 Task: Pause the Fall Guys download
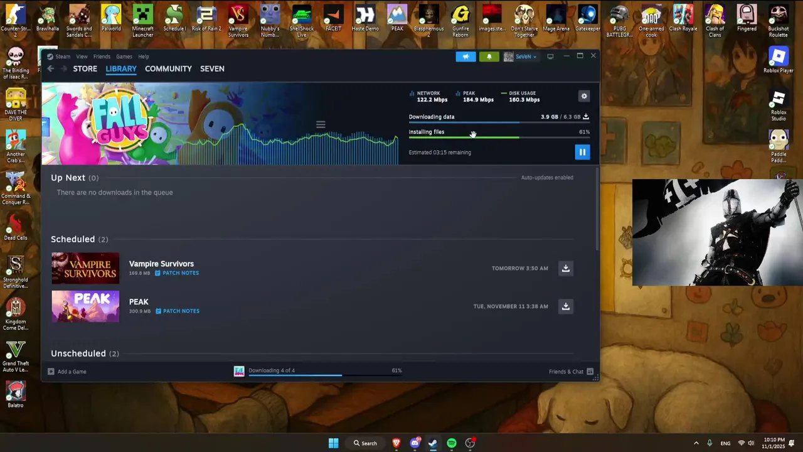click(x=582, y=152)
